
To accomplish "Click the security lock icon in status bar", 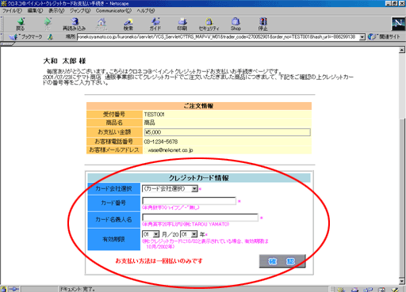I will click(3, 289).
